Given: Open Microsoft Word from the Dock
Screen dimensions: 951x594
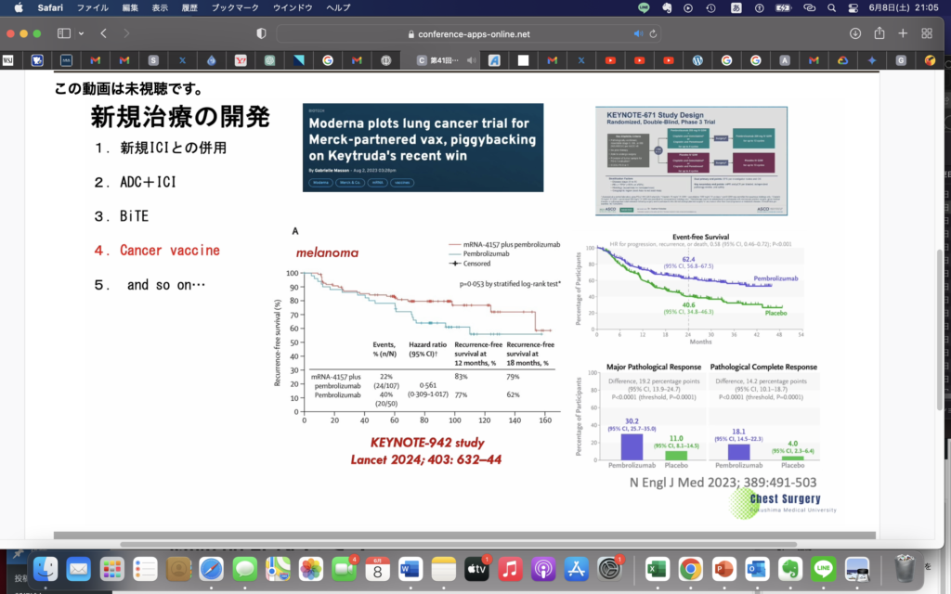Looking at the screenshot, I should point(410,568).
